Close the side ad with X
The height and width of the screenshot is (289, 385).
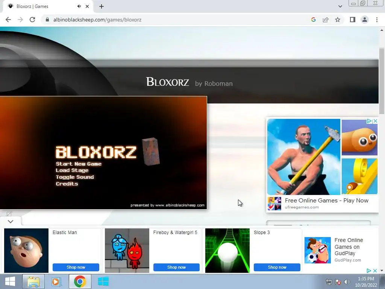click(375, 121)
